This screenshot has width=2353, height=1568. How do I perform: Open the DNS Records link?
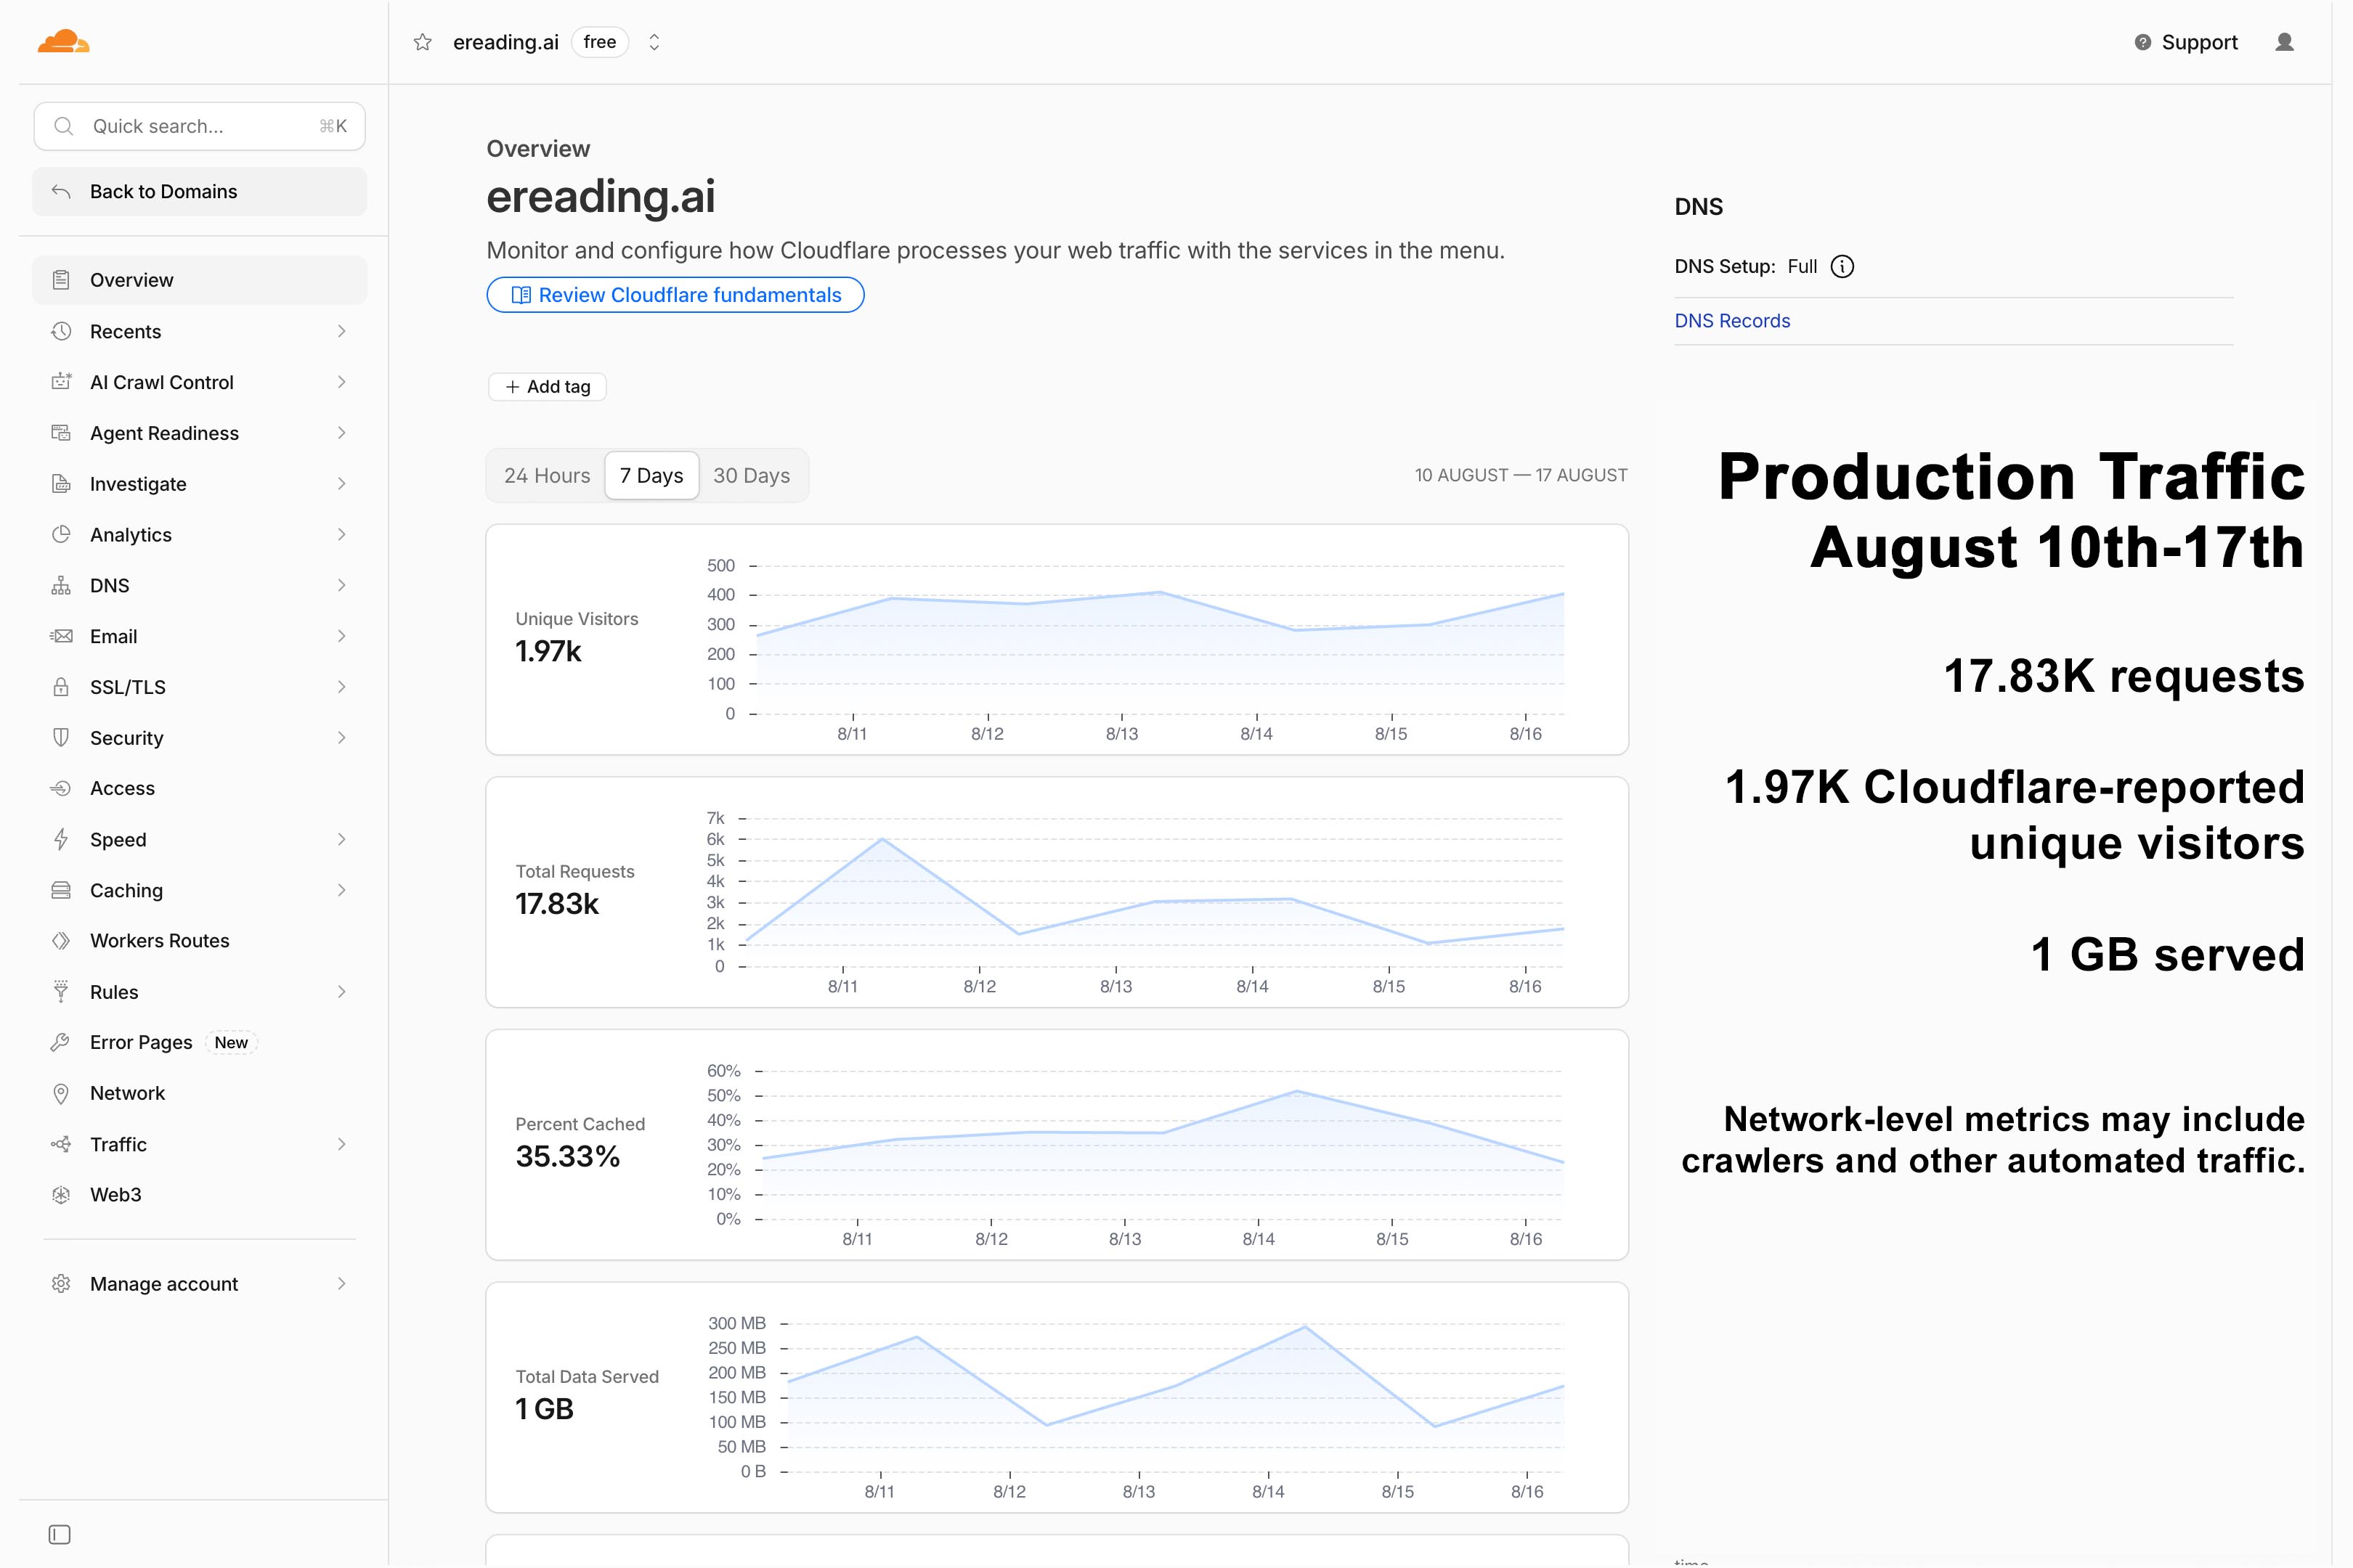click(x=1732, y=321)
